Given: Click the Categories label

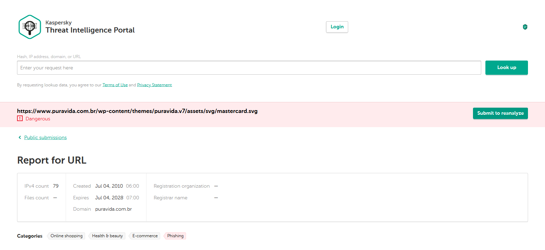Looking at the screenshot, I should coord(30,236).
